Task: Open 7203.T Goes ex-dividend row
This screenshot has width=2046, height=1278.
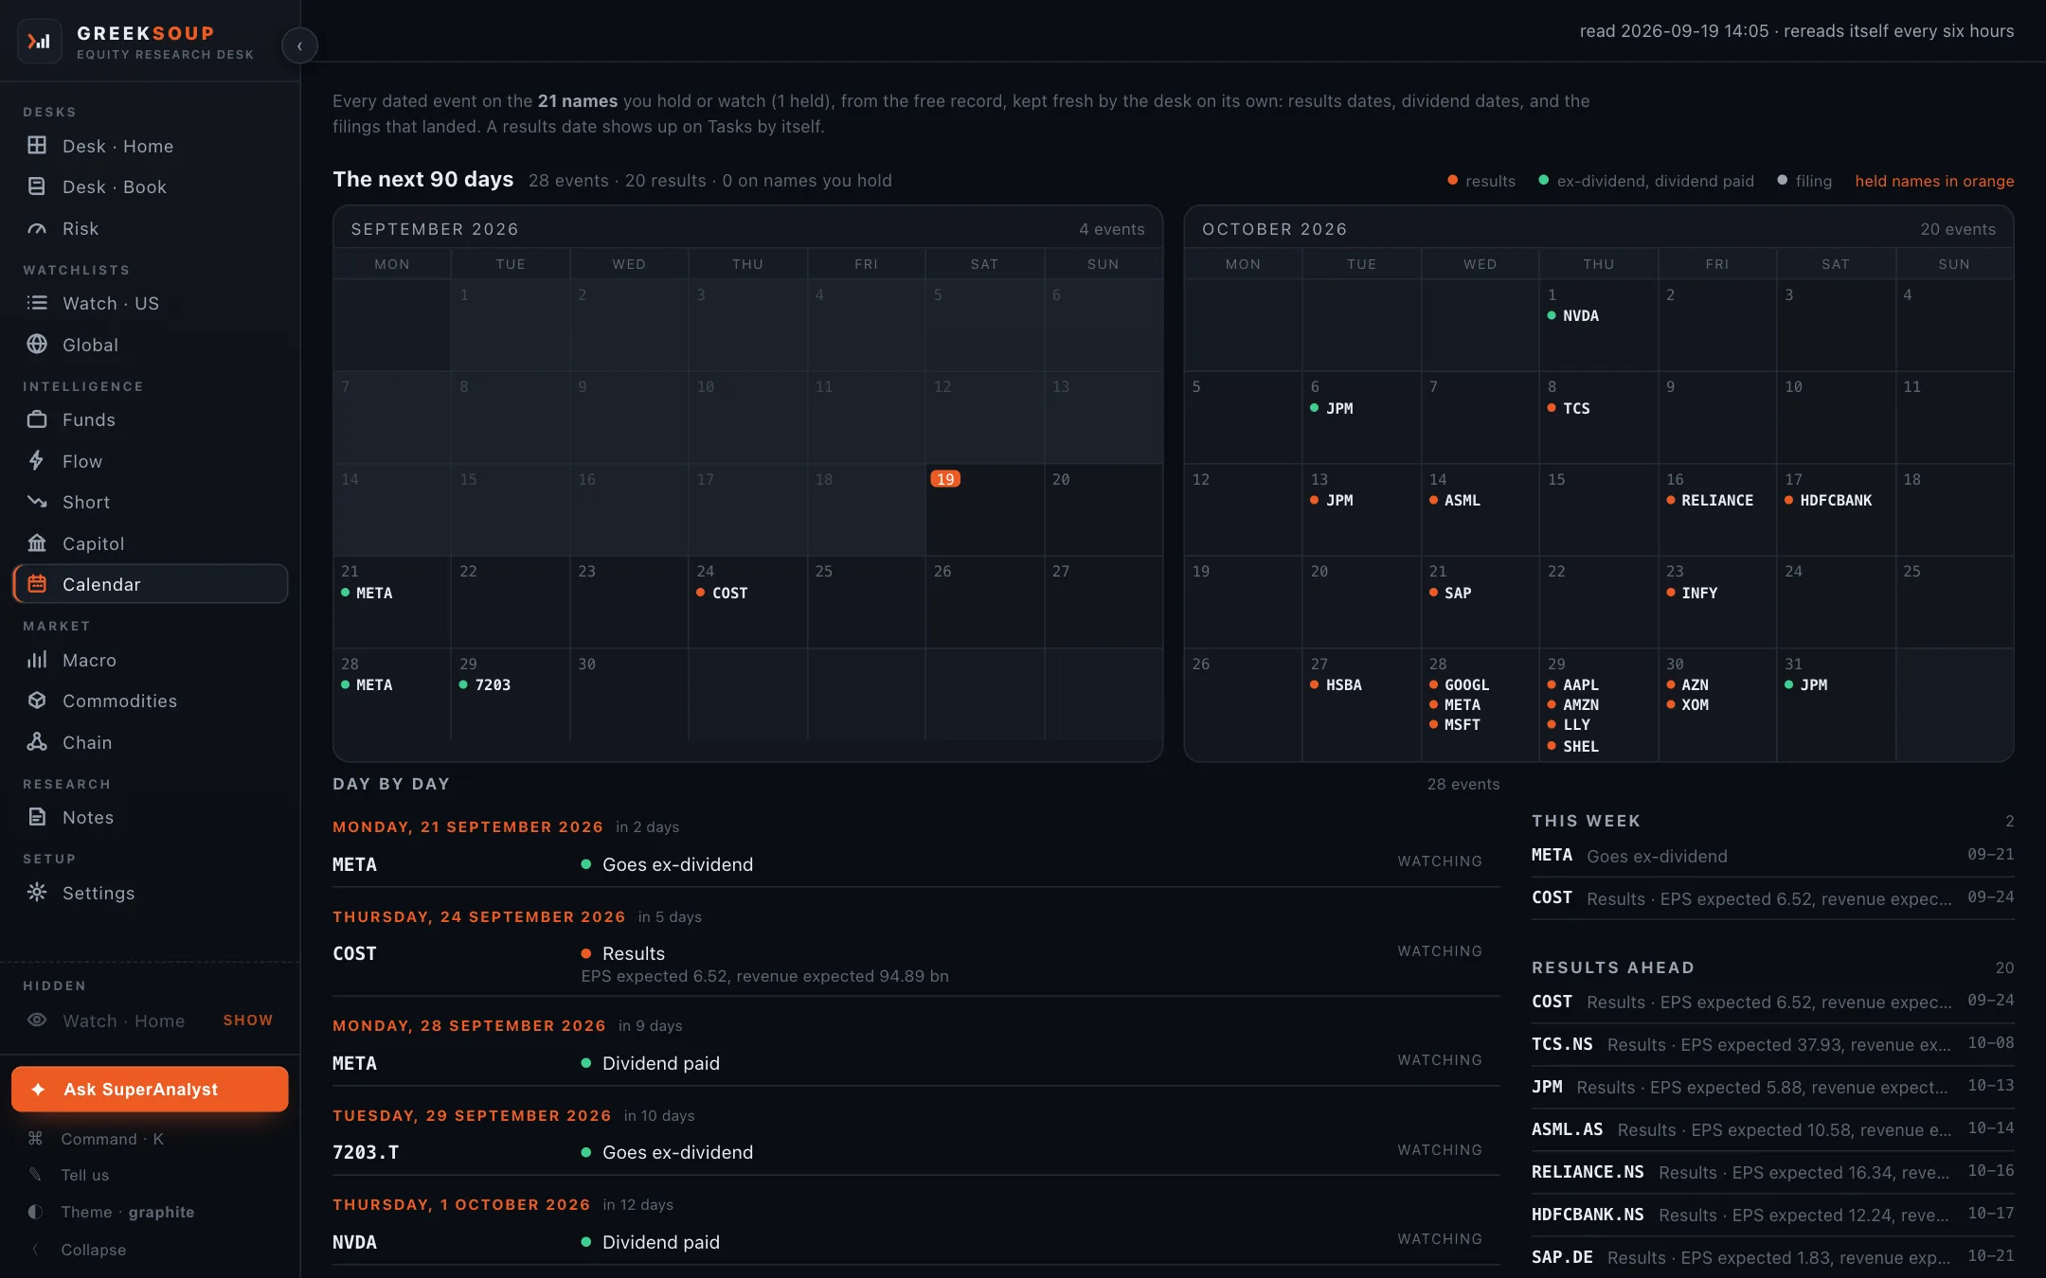Action: pyautogui.click(x=916, y=1152)
